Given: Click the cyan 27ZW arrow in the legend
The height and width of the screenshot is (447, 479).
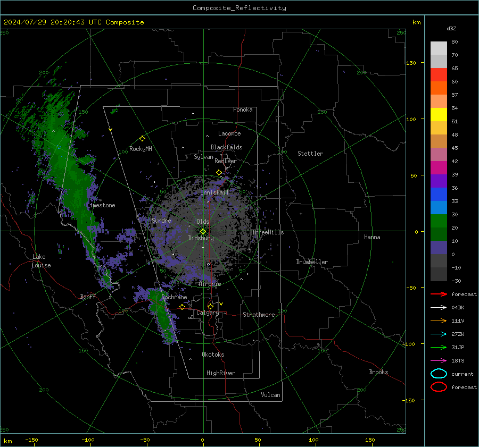Looking at the screenshot, I should (x=439, y=334).
